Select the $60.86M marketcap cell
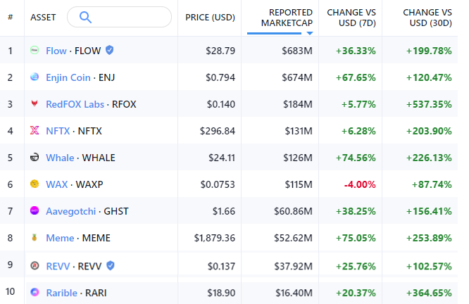469x304 pixels. pos(293,211)
